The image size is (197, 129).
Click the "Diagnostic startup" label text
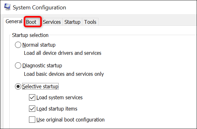tap(42, 66)
